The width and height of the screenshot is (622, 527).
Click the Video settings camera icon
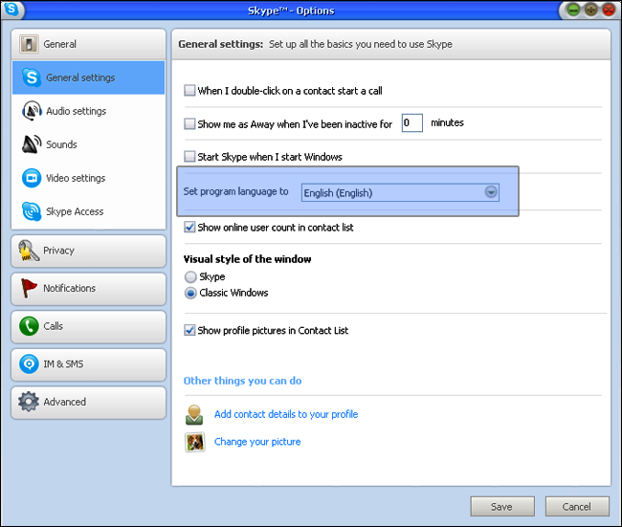32,178
